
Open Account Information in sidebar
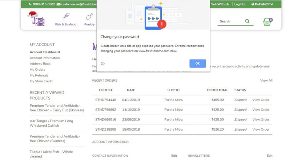tap(45, 58)
